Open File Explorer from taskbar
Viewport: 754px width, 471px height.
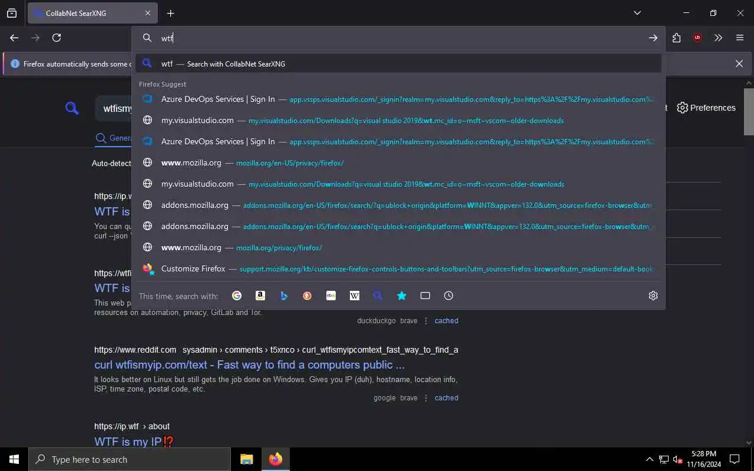pos(247,459)
